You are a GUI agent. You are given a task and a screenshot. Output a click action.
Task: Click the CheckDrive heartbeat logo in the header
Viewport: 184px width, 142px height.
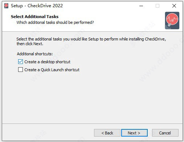pos(172,21)
